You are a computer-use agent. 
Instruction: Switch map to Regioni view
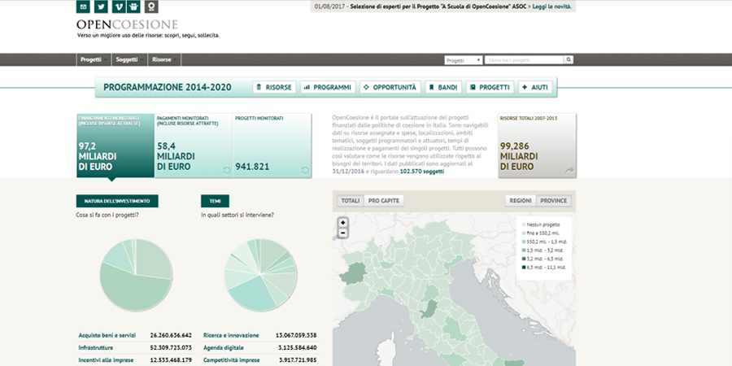click(521, 200)
